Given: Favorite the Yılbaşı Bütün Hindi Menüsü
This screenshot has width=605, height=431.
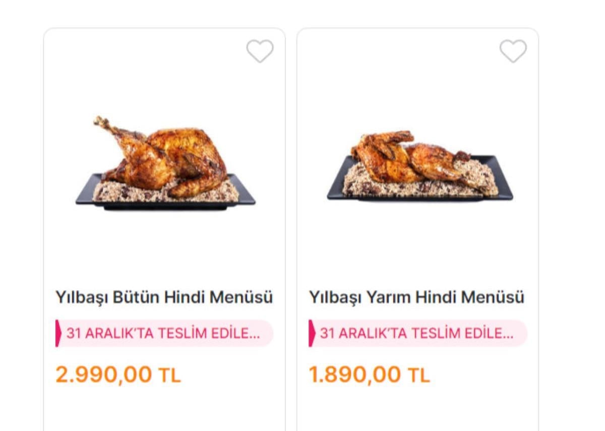Looking at the screenshot, I should 260,51.
